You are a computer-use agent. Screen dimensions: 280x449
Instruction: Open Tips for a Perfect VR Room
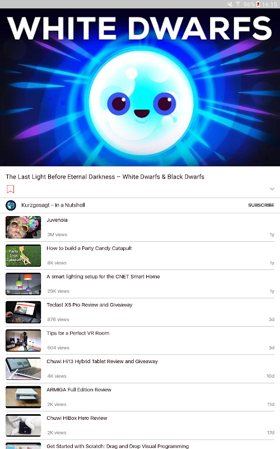(x=78, y=333)
